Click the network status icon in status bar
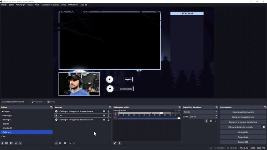Screen dimensions: 267x150 [x=211, y=148]
